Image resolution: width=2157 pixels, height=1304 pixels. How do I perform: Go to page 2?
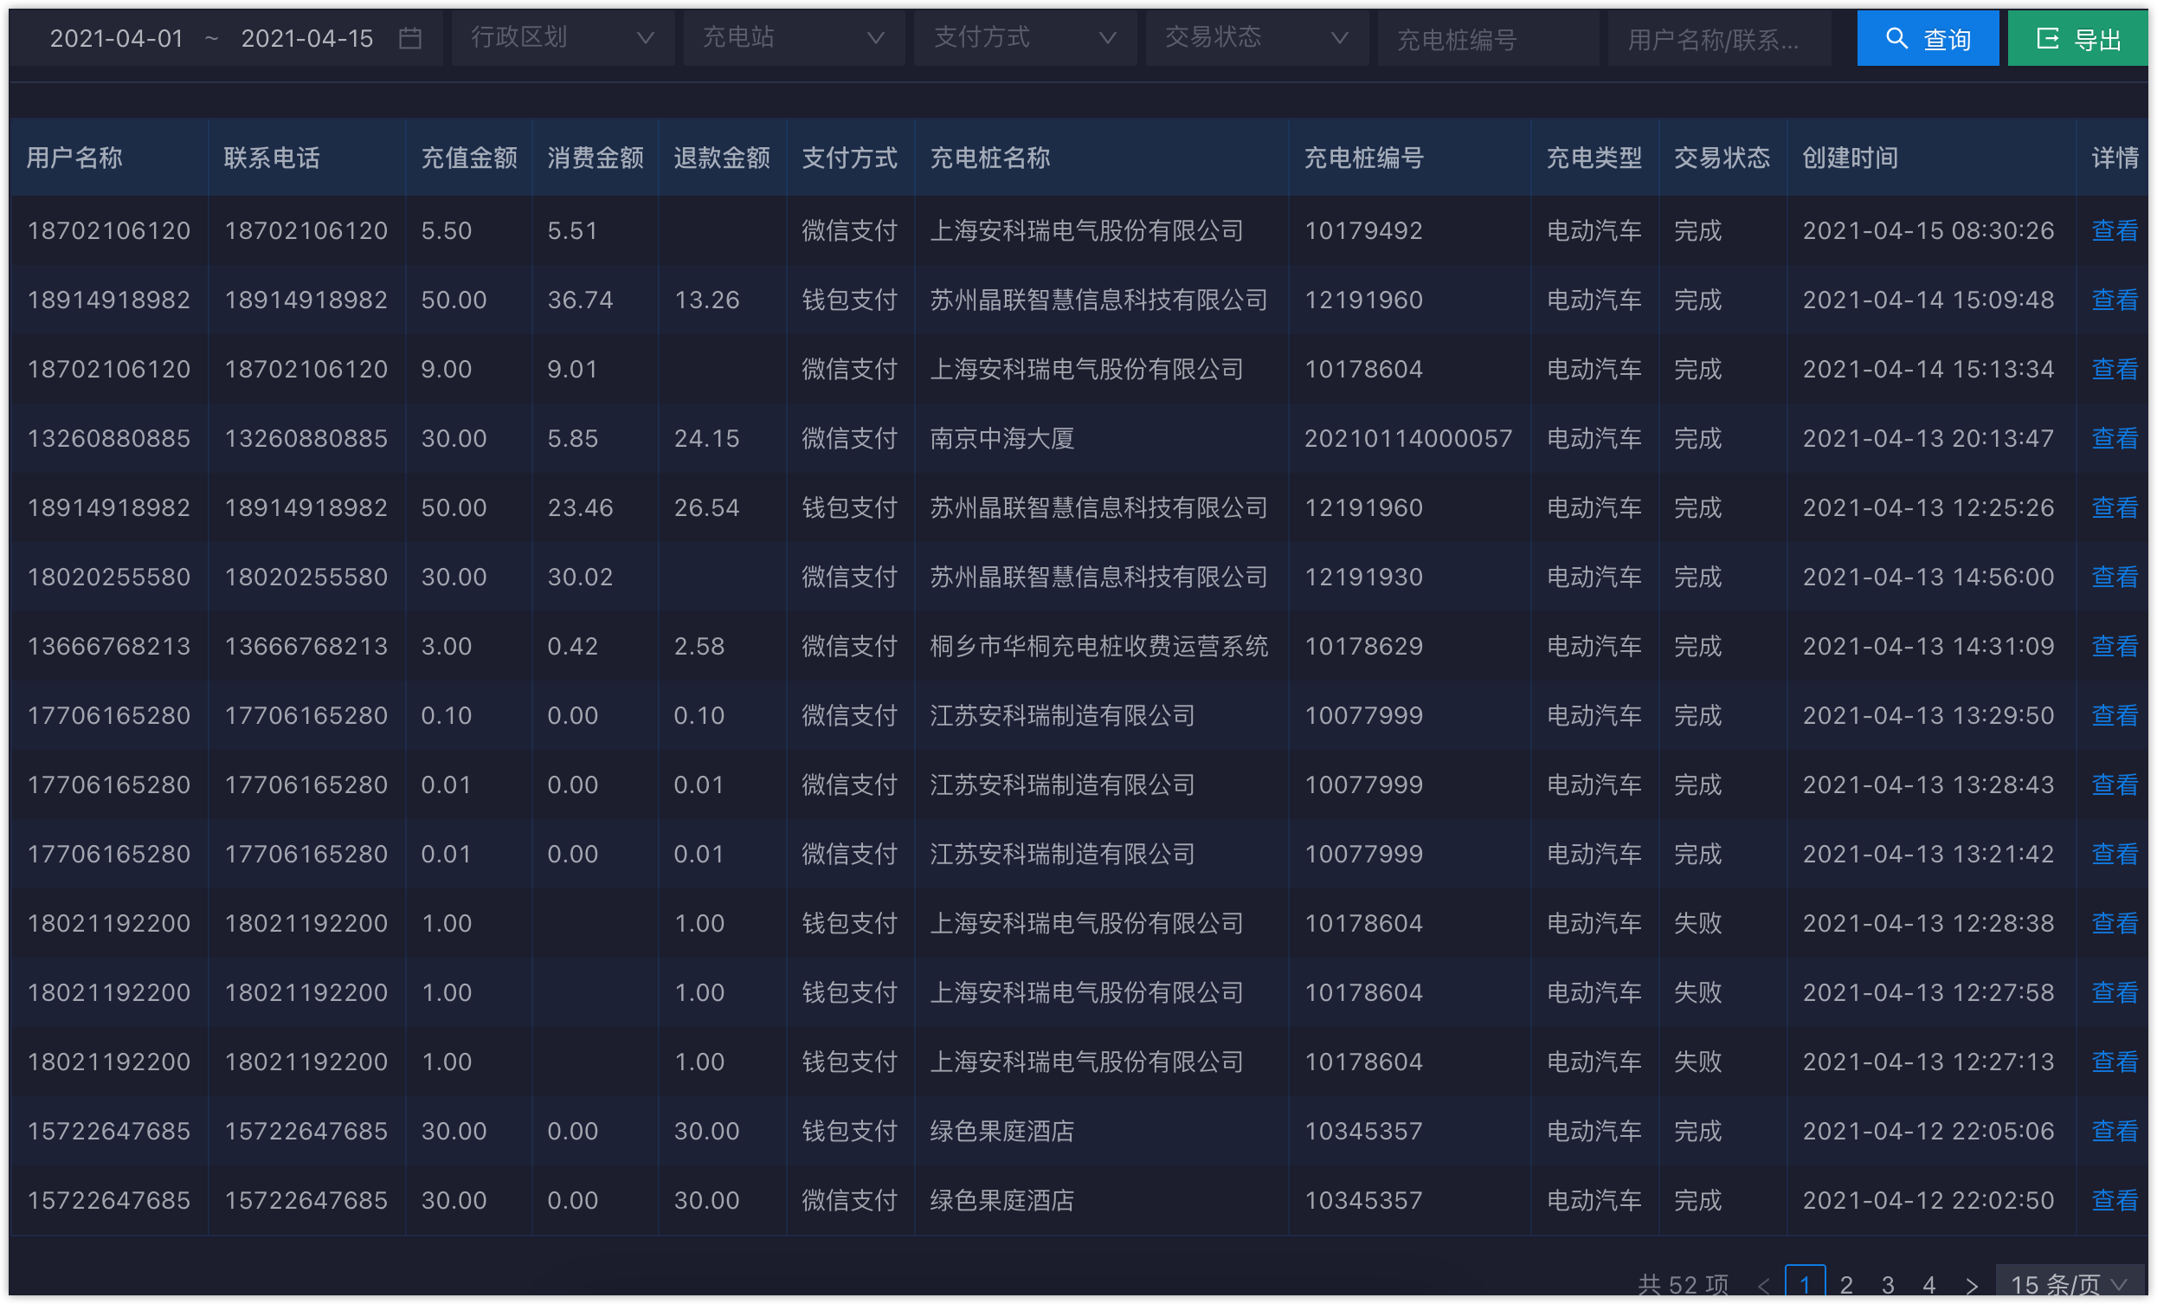[1846, 1285]
